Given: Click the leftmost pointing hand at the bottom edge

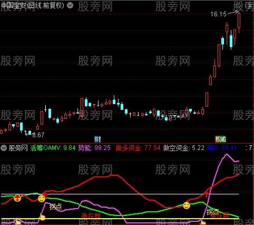Looking at the screenshot, I should click(17, 222).
